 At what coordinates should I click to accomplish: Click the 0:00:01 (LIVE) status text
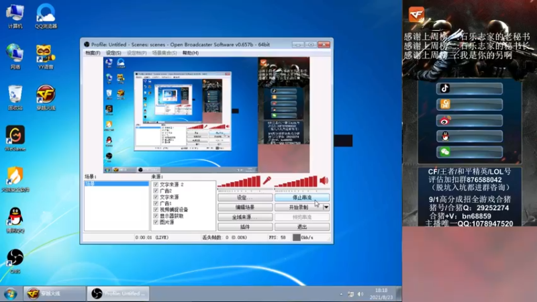click(152, 238)
